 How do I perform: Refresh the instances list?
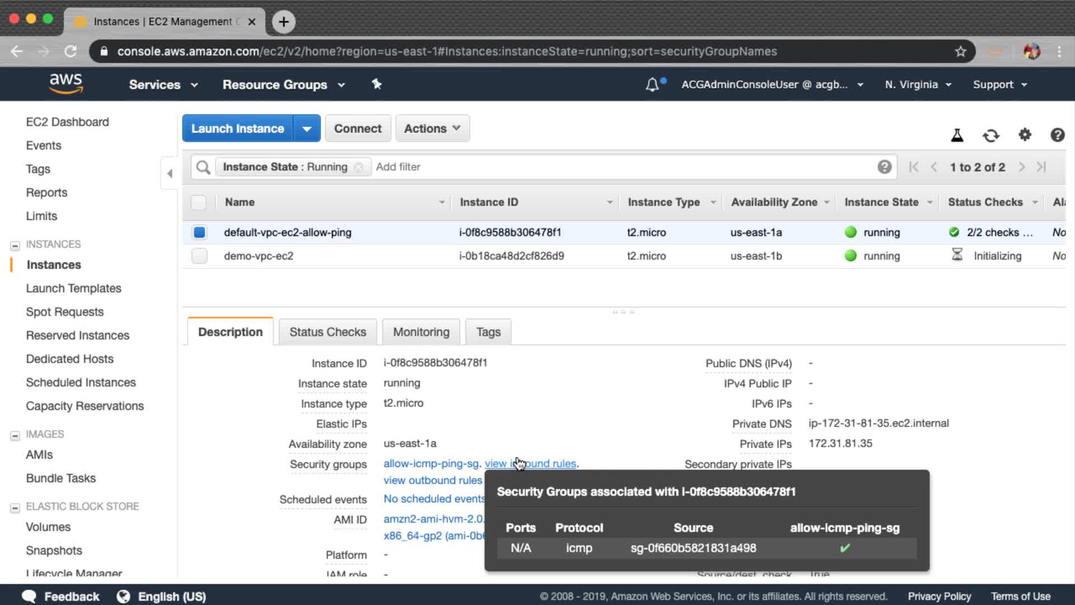point(990,135)
